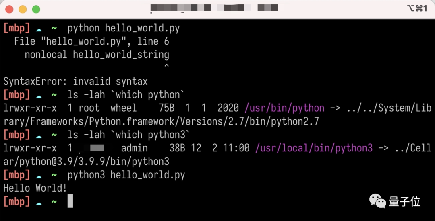This screenshot has height=221, width=435.
Task: Click the ⌥⌘1 shortcut indicator in title bar
Action: [416, 8]
